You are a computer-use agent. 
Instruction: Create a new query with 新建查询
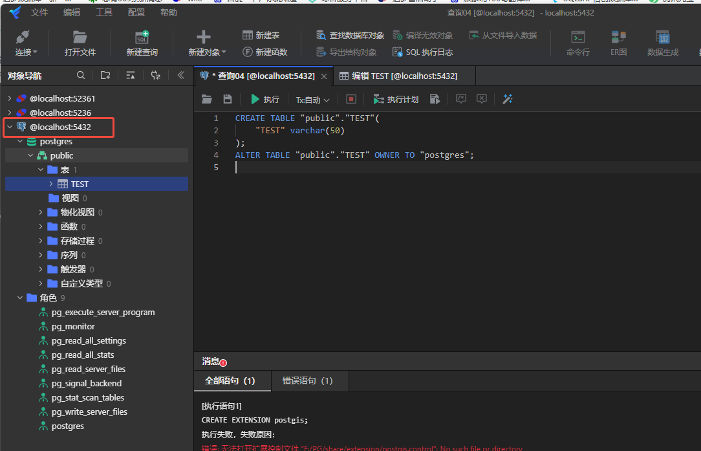click(142, 43)
